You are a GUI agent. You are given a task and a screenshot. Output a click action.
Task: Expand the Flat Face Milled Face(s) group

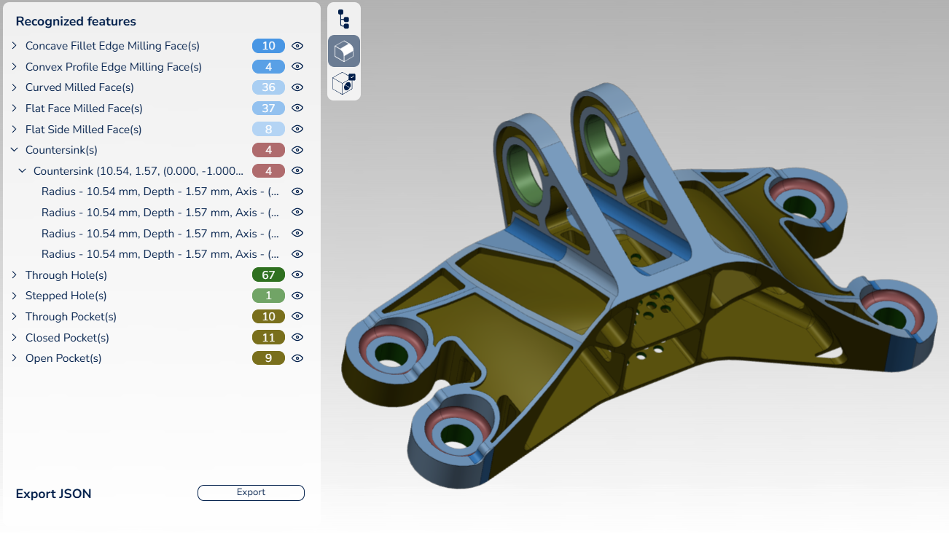click(x=14, y=108)
